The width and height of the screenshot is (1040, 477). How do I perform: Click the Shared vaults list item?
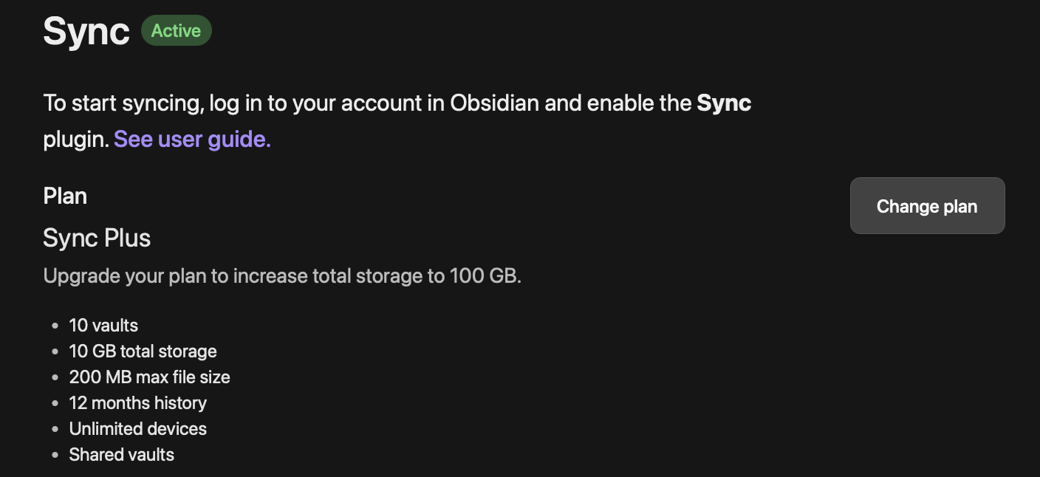[x=121, y=455]
